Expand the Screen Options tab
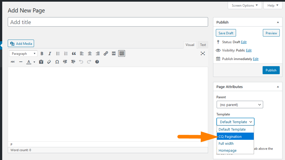 [x=245, y=6]
